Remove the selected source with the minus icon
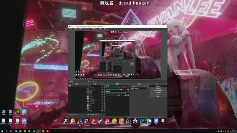This screenshot has height=133, width=237. pos(91,114)
